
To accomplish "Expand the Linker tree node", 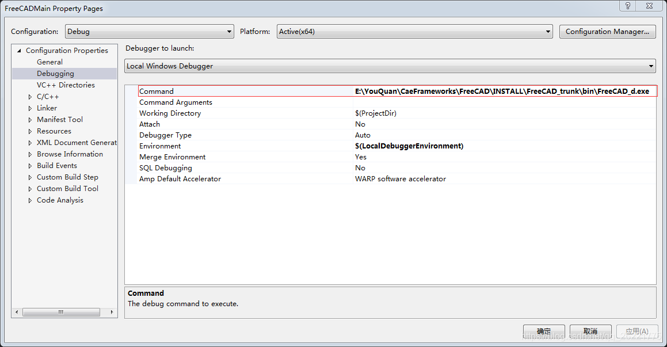I will click(x=30, y=108).
